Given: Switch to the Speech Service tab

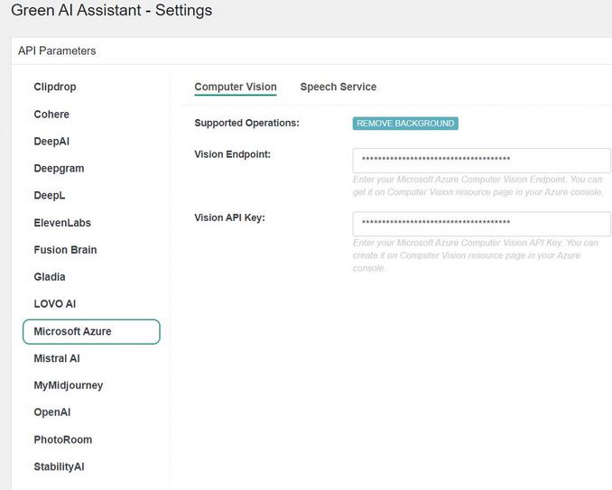Looking at the screenshot, I should 338,87.
